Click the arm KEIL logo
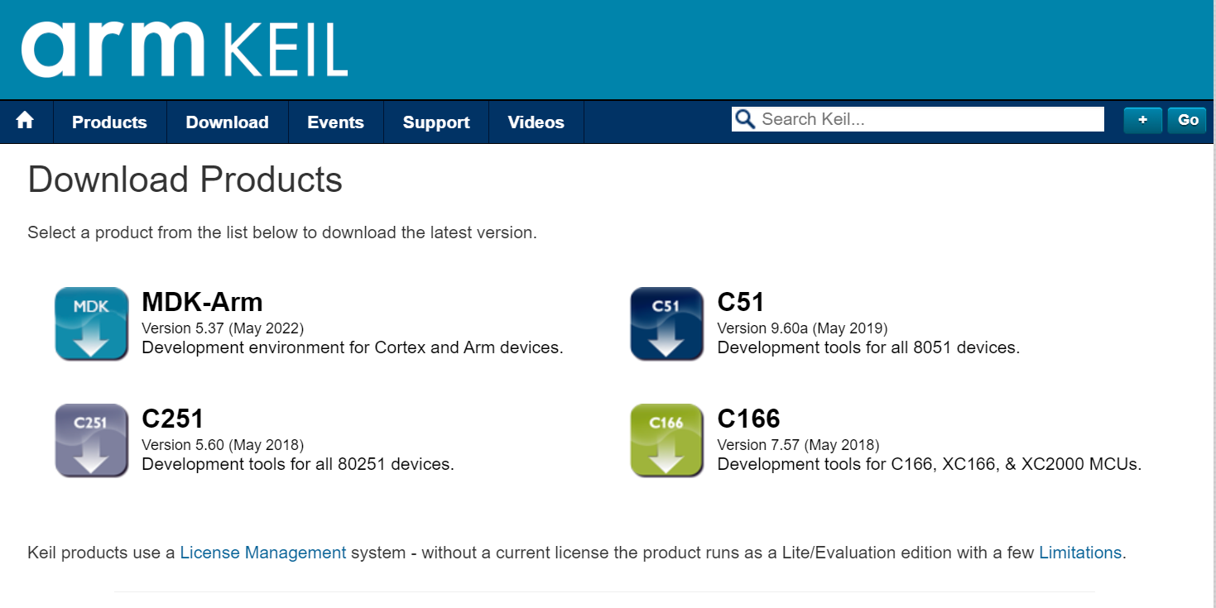Image resolution: width=1216 pixels, height=608 pixels. pyautogui.click(x=184, y=49)
